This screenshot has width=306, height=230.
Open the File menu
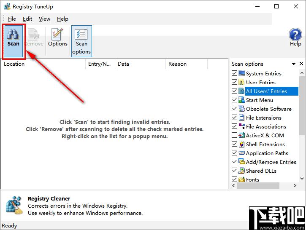[x=12, y=19]
